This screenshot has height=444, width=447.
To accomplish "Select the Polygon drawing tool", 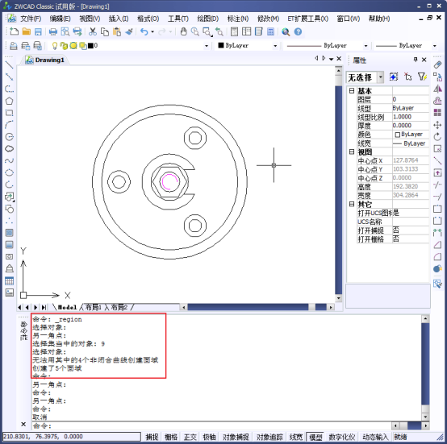I will (x=9, y=101).
